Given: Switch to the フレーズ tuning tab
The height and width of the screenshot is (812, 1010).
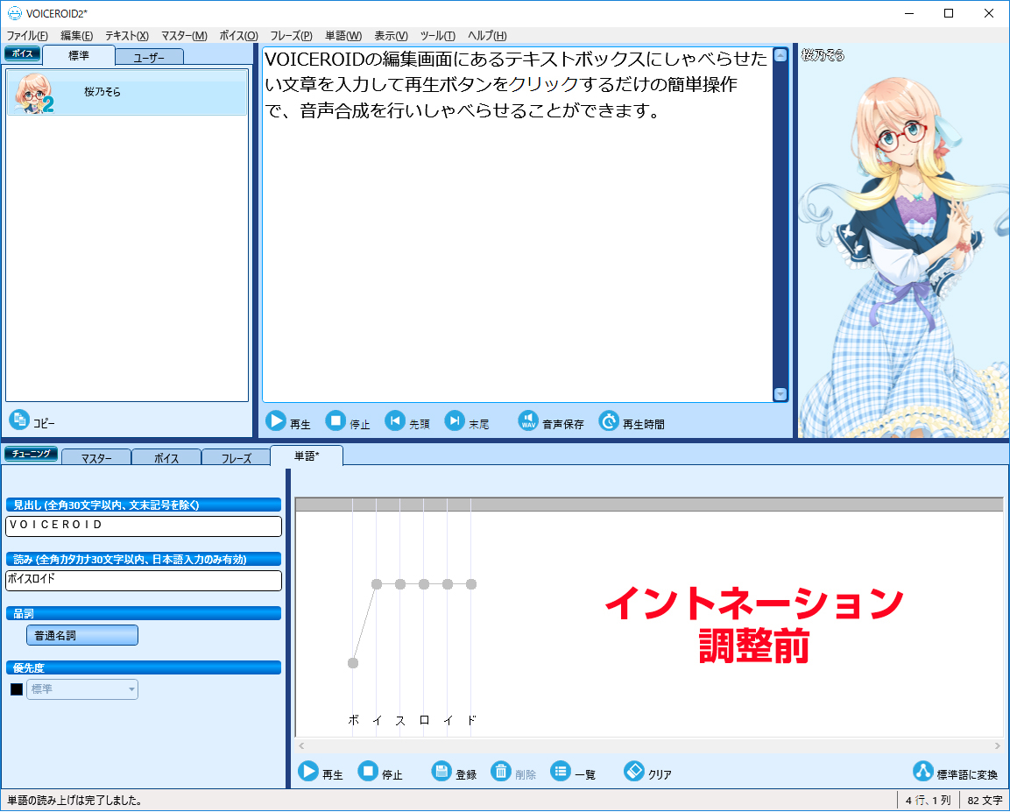Looking at the screenshot, I should (236, 458).
